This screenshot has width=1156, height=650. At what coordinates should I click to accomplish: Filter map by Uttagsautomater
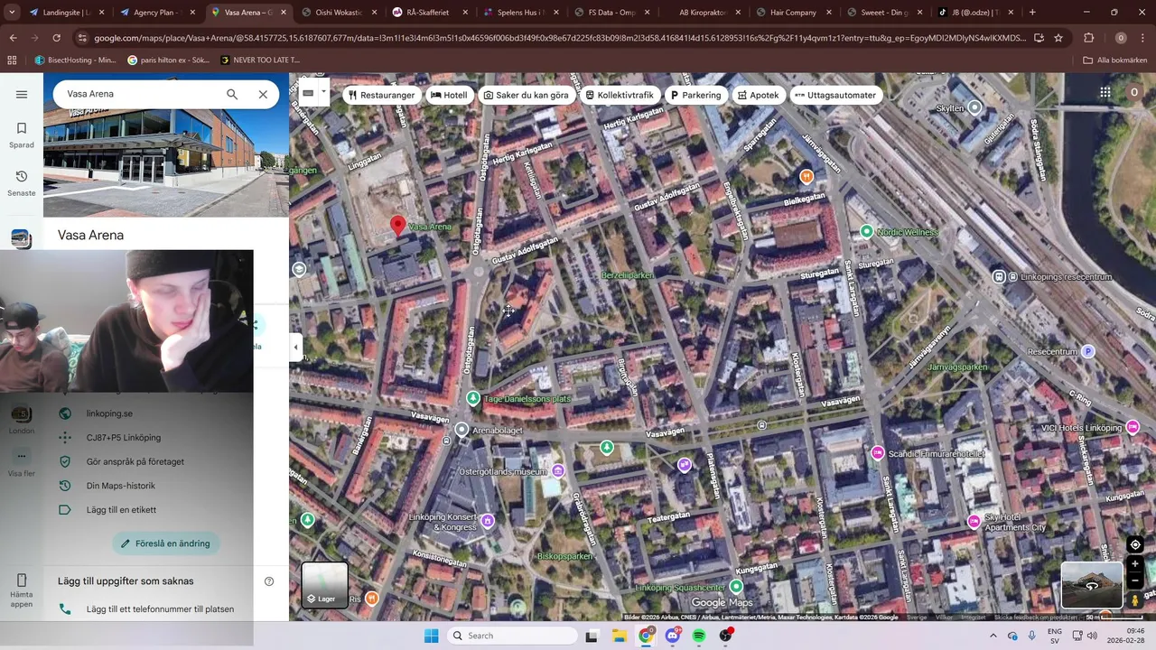click(x=835, y=95)
